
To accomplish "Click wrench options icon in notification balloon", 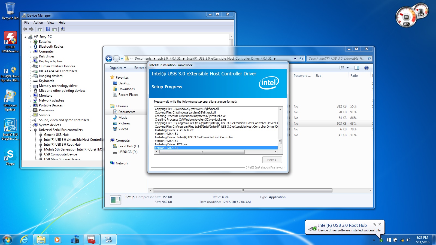I will pos(375,224).
